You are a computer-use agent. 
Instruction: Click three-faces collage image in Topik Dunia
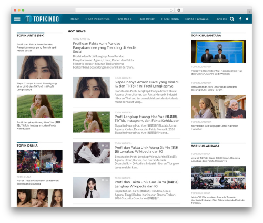coord(39,198)
